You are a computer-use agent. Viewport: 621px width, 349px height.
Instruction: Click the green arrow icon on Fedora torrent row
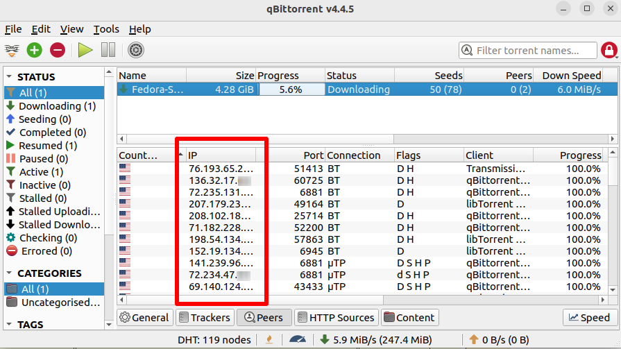pos(124,89)
